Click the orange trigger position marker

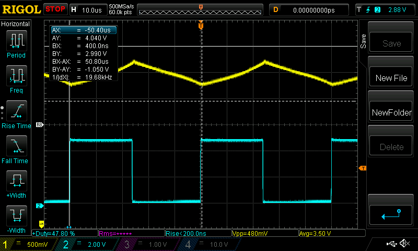(x=201, y=25)
